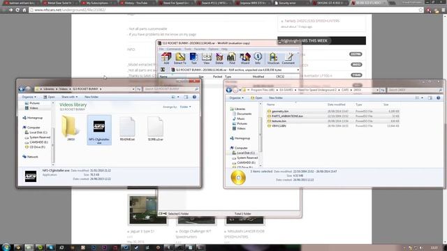Click the WinRAR Extract To icon
Screen dimensions: 447x251
(180, 59)
